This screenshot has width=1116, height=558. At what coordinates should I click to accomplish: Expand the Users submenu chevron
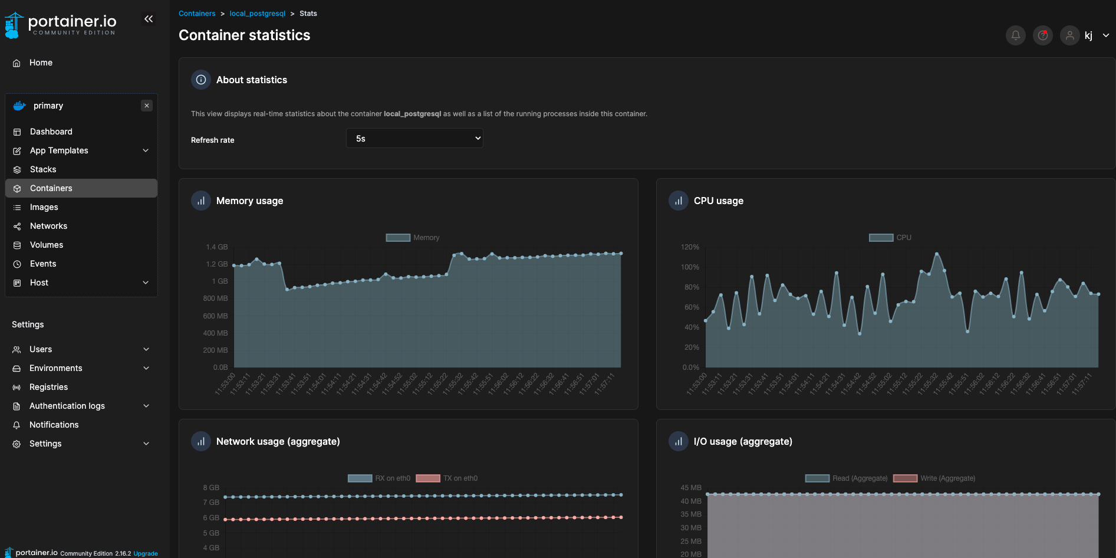[146, 349]
